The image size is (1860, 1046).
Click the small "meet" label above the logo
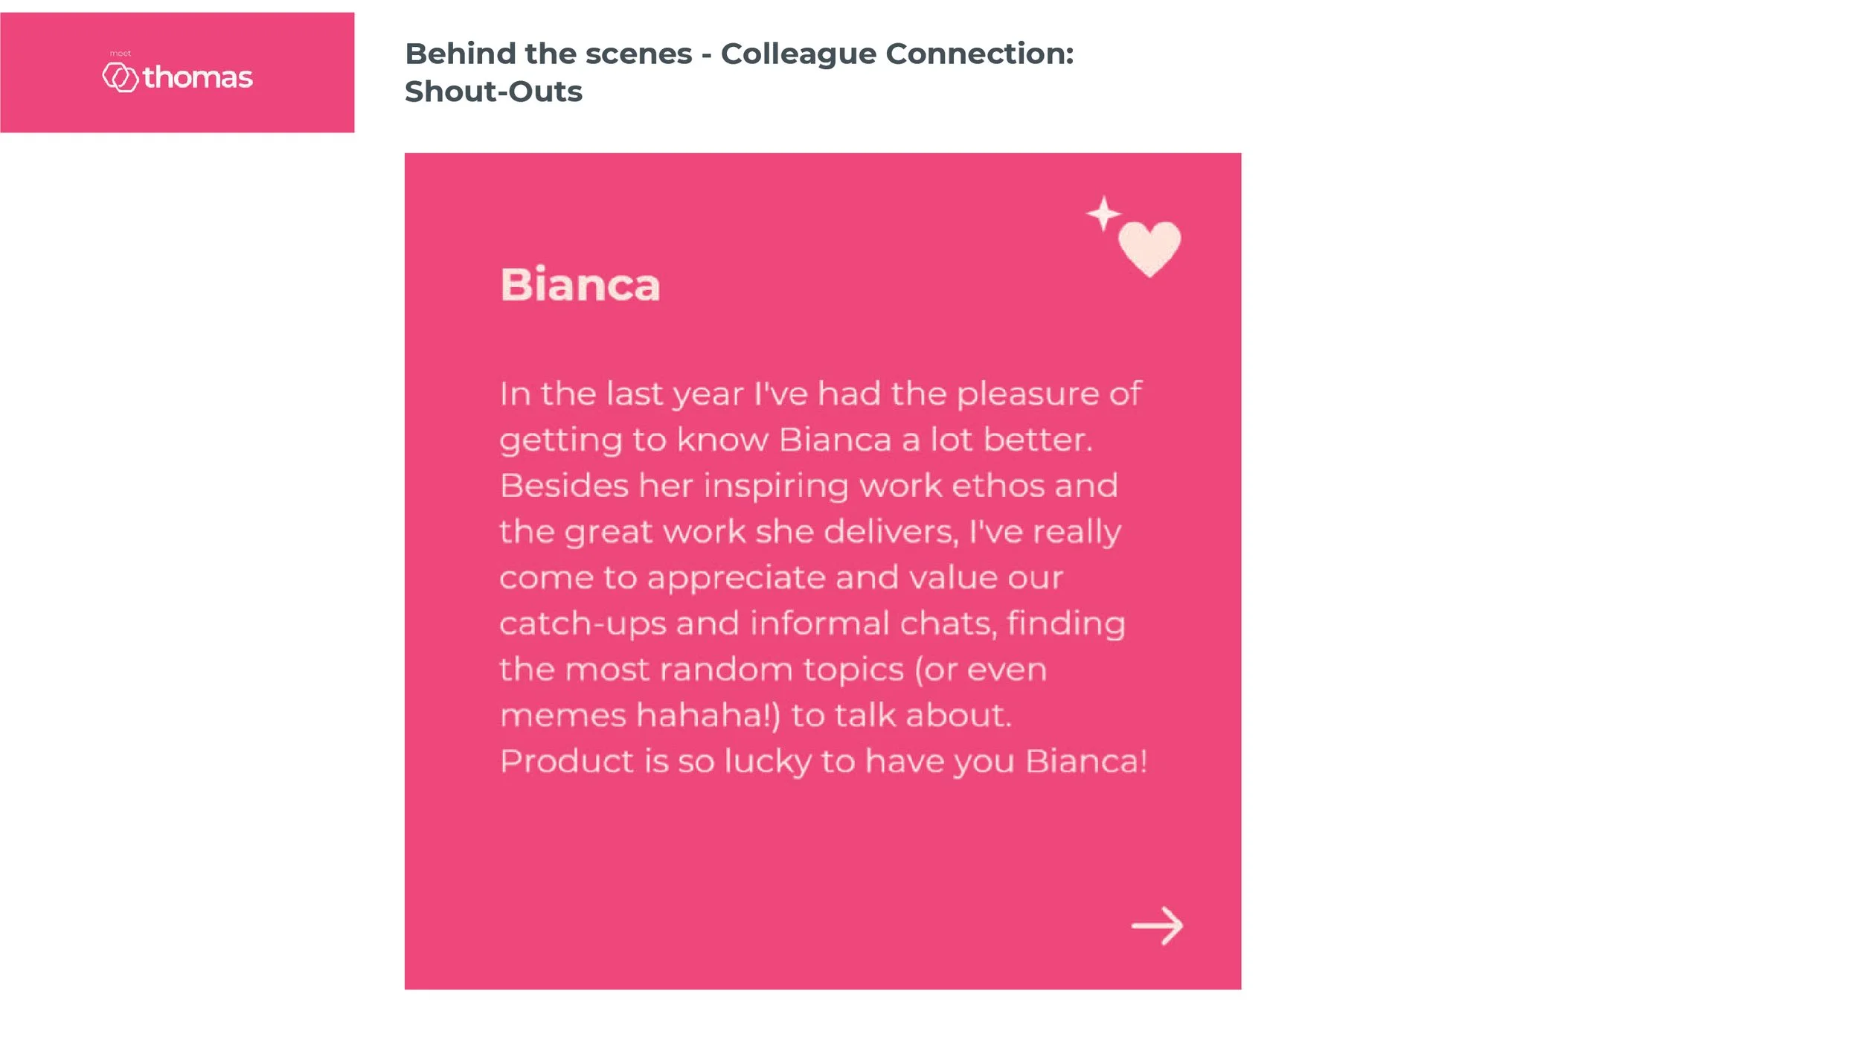[120, 54]
